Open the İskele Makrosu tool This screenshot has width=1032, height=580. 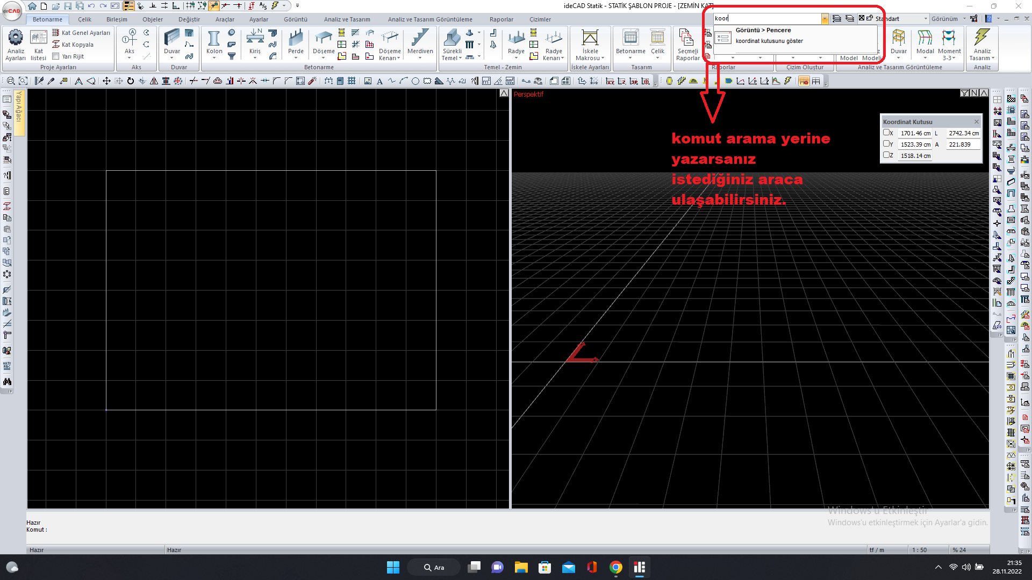(x=590, y=45)
